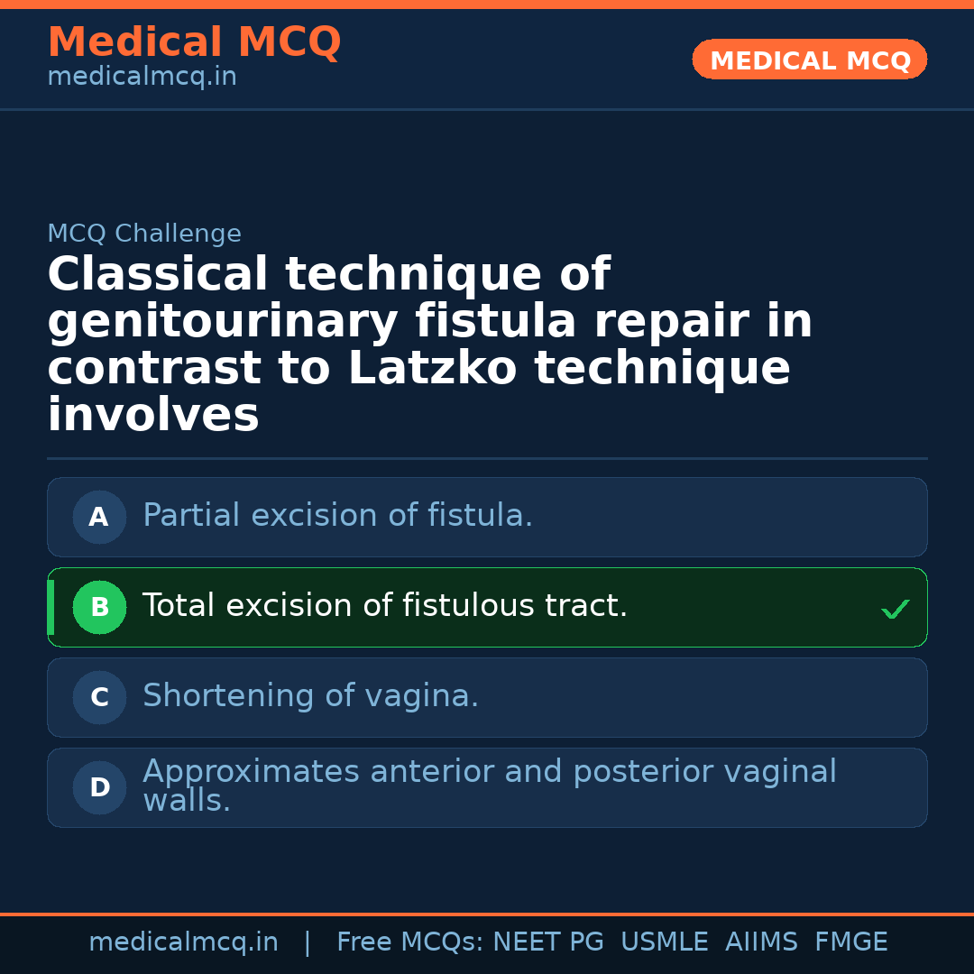Screen dimensions: 974x974
Task: Select answer 'Partial excision of fistula'
Action: 338,516
